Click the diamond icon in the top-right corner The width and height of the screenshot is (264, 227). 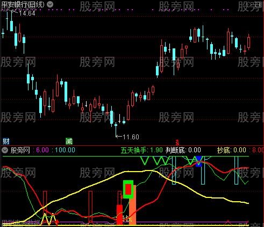(249, 4)
